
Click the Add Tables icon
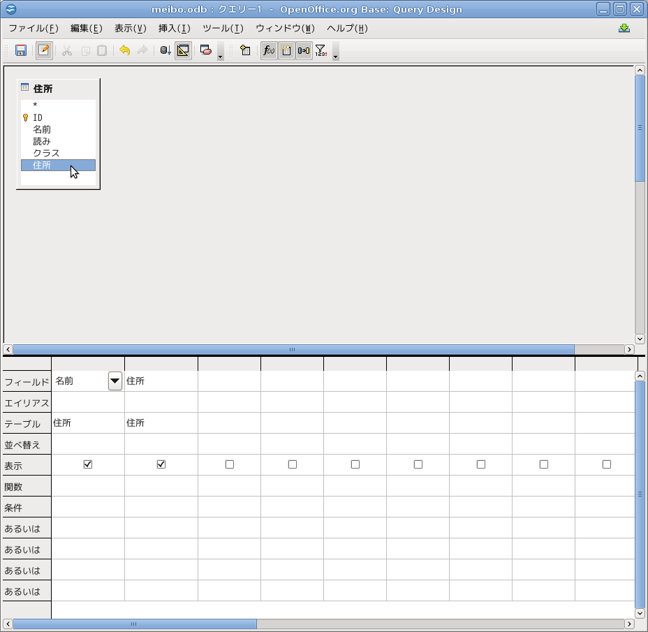point(245,50)
